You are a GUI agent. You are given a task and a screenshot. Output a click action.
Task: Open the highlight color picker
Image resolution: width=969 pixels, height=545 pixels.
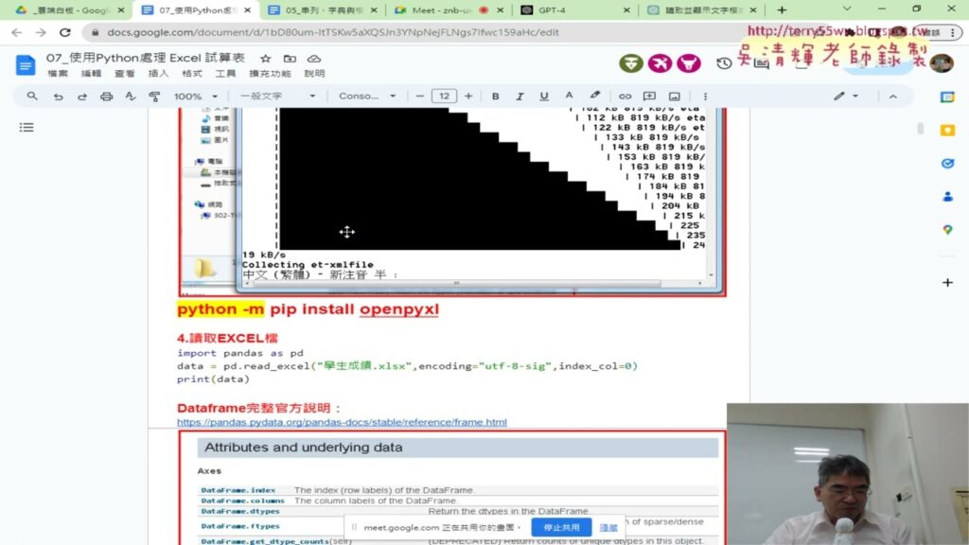click(594, 96)
